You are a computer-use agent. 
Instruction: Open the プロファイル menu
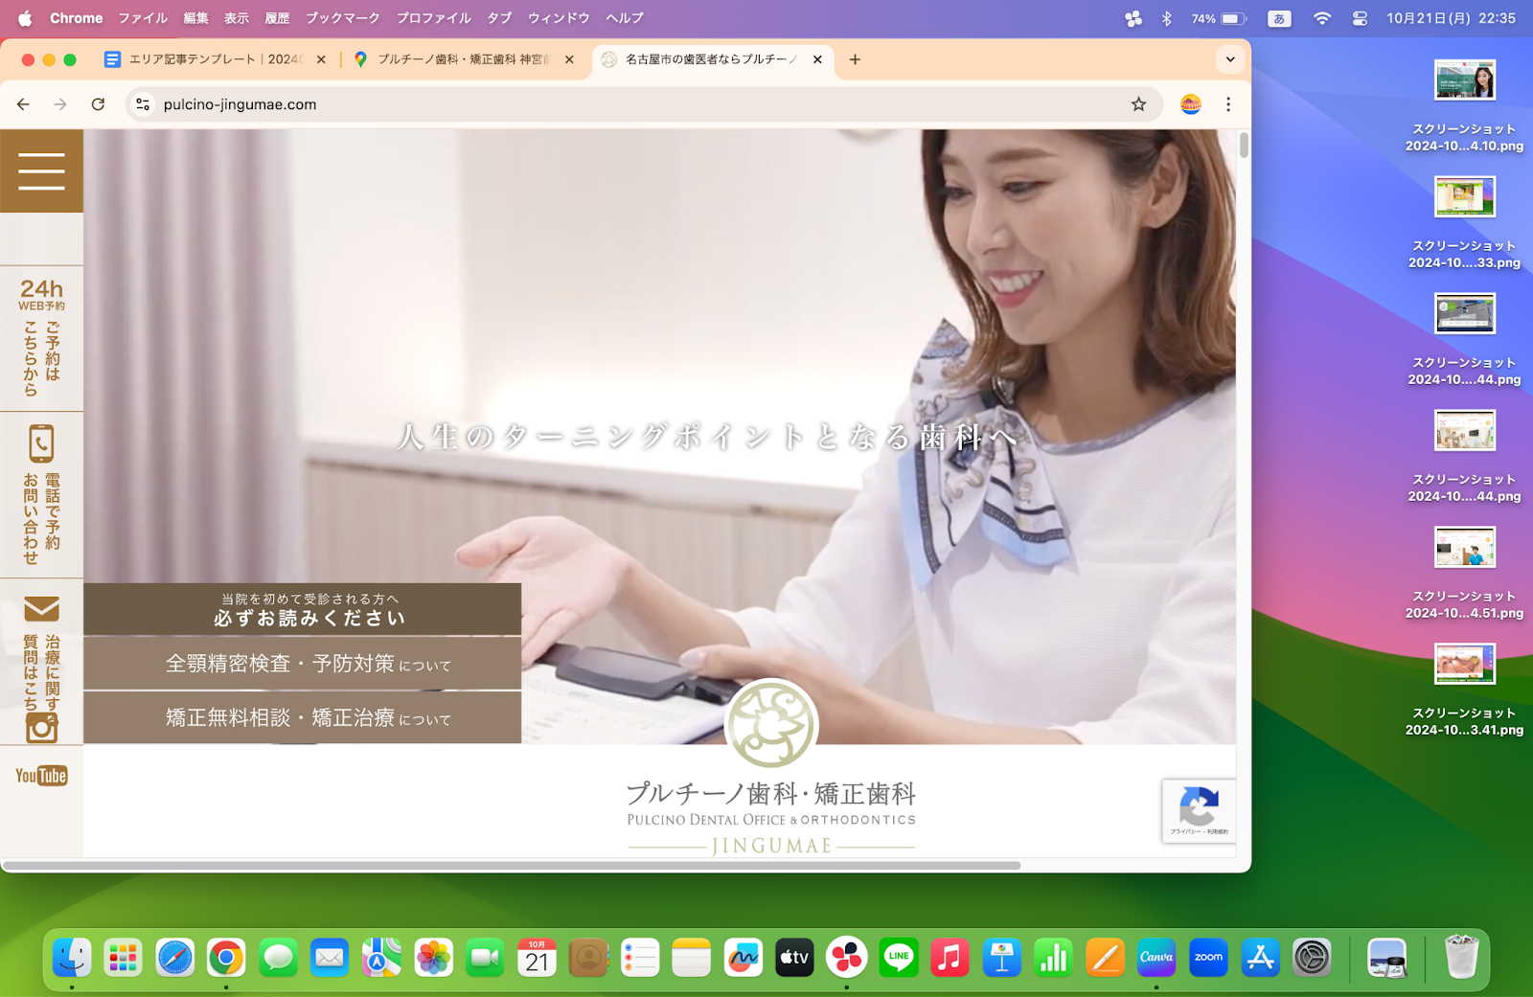click(433, 18)
